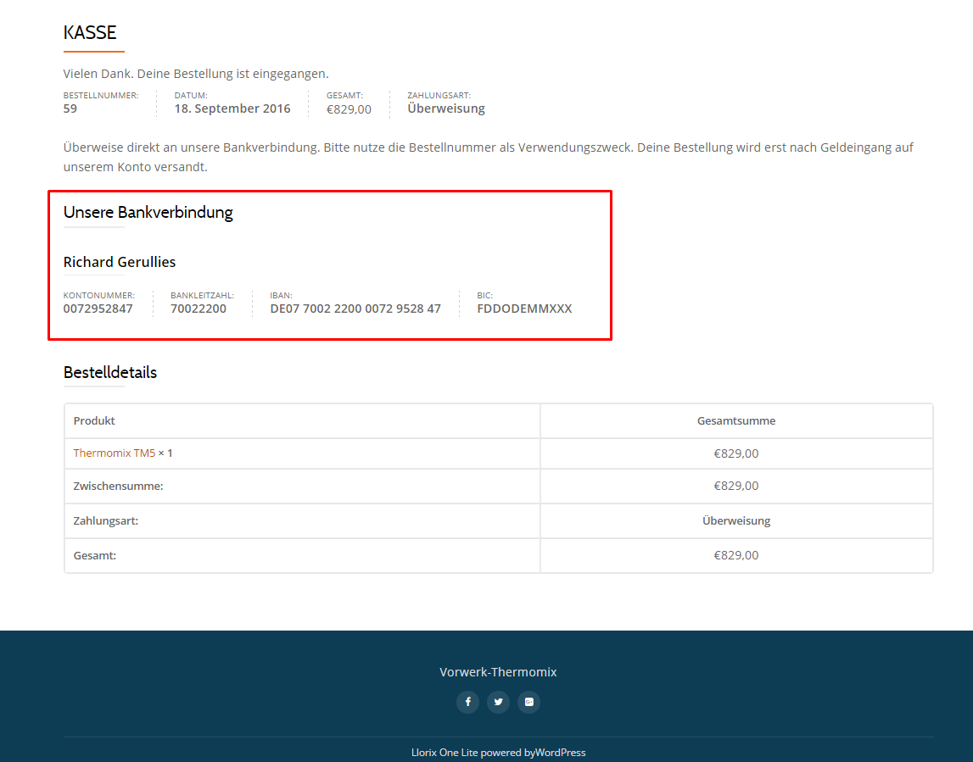Click the IBAN: label

click(x=281, y=296)
